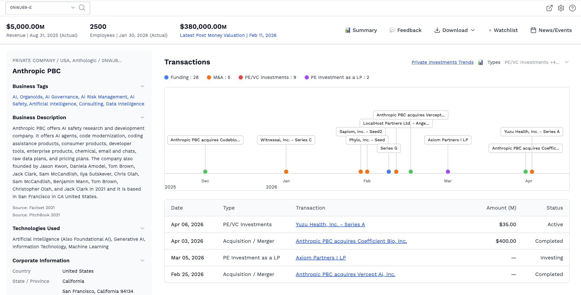Open settings via the gear icon

(561, 8)
